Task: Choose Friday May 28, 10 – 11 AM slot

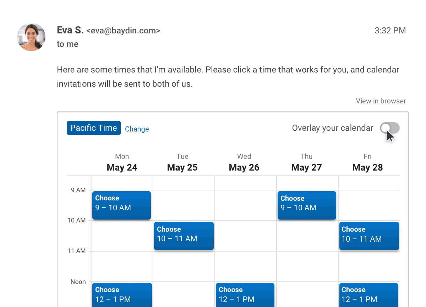Action: 369,236
